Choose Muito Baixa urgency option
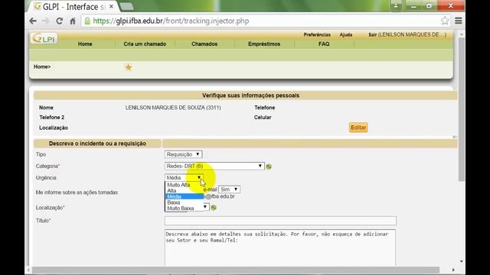Image resolution: width=490 pixels, height=275 pixels. point(181,209)
